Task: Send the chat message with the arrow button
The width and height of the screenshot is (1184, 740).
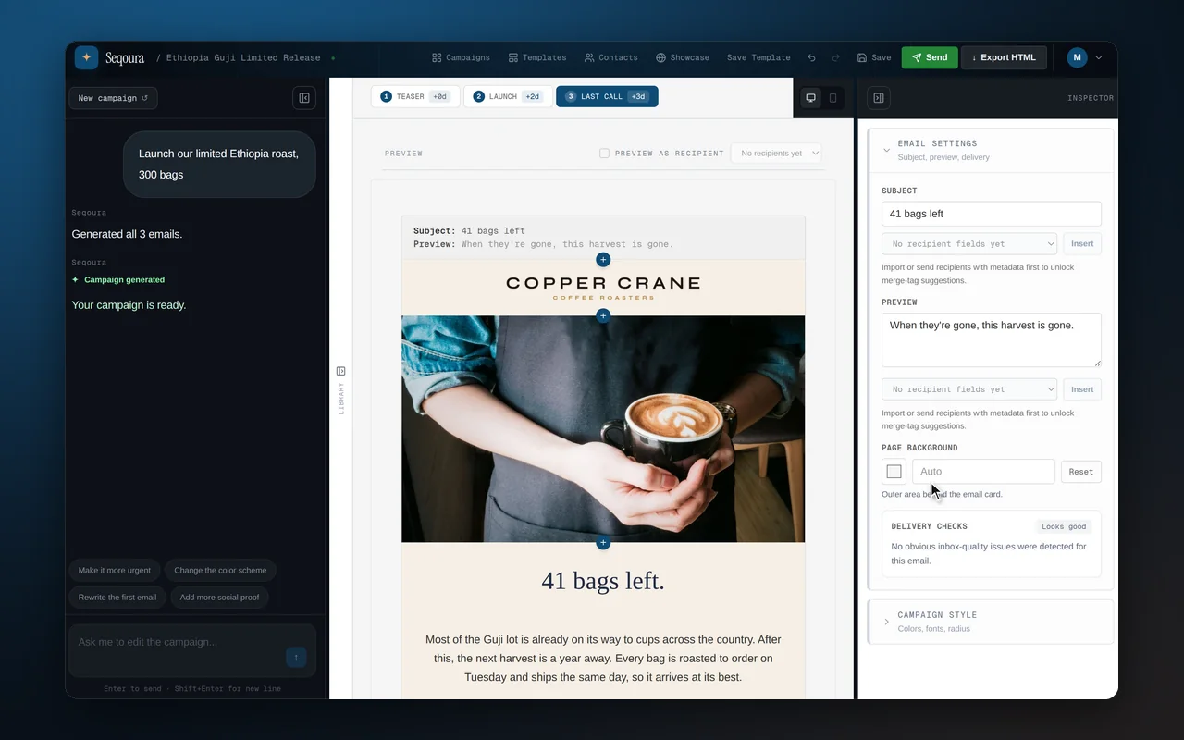Action: click(x=296, y=658)
